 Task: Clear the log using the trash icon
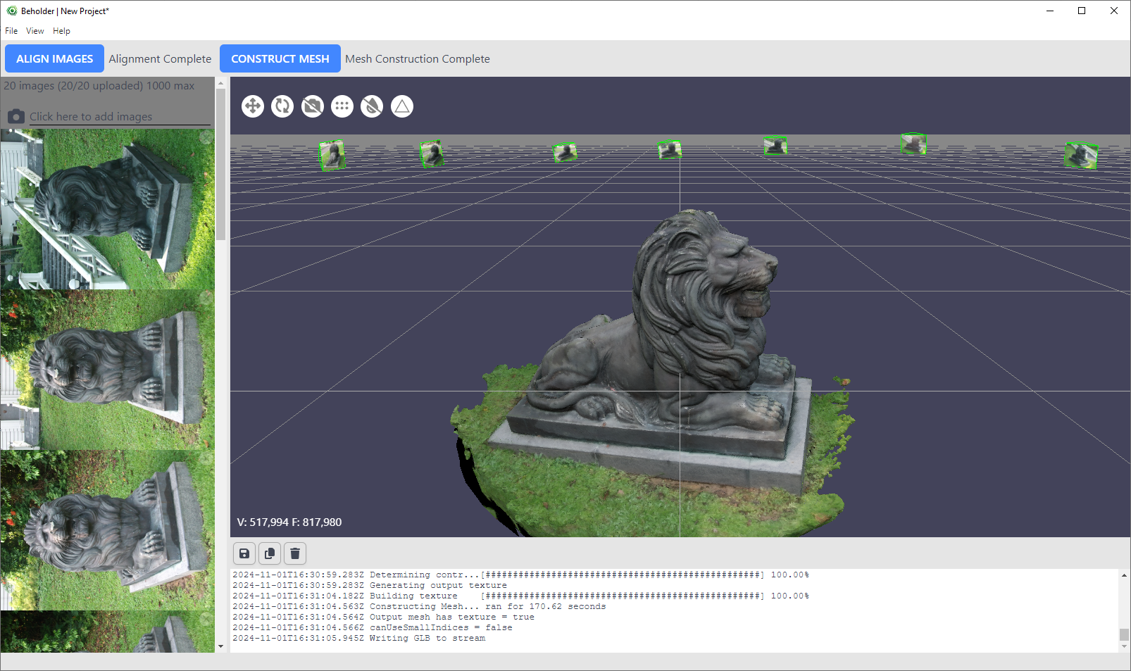pyautogui.click(x=295, y=553)
